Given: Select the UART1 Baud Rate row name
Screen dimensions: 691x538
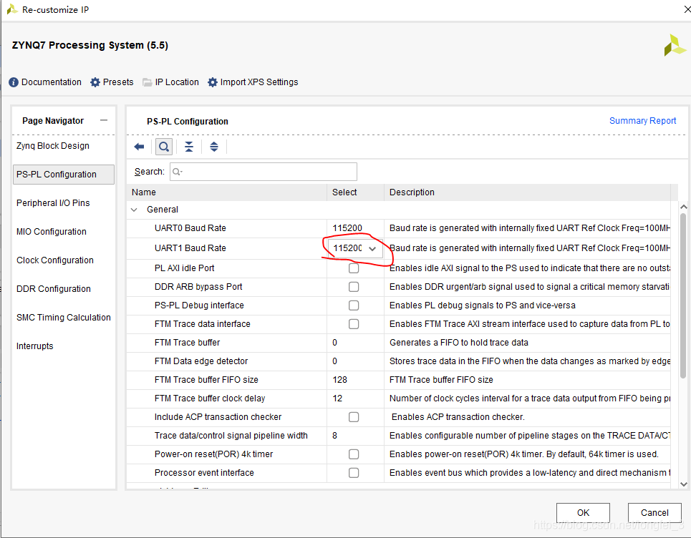Looking at the screenshot, I should (x=190, y=248).
